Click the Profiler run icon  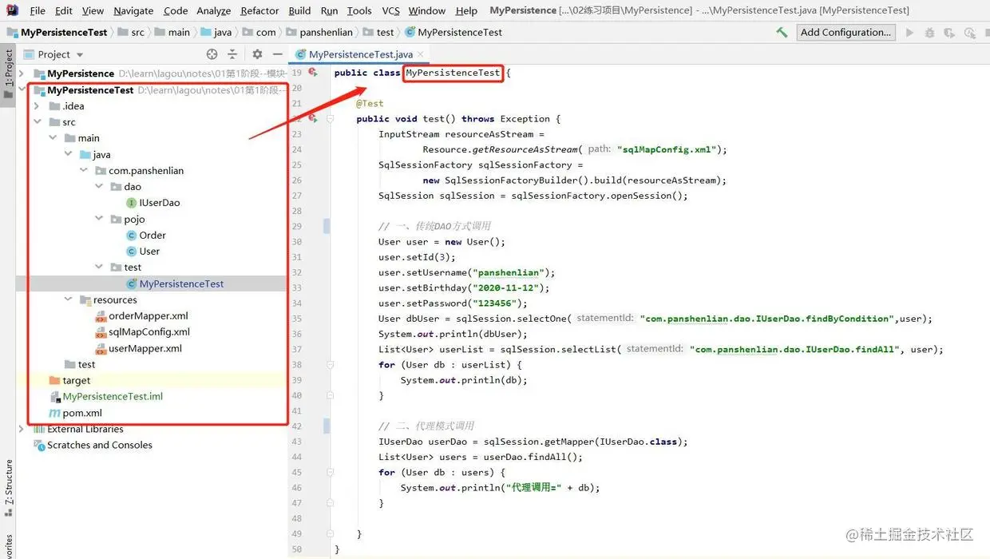(x=969, y=33)
